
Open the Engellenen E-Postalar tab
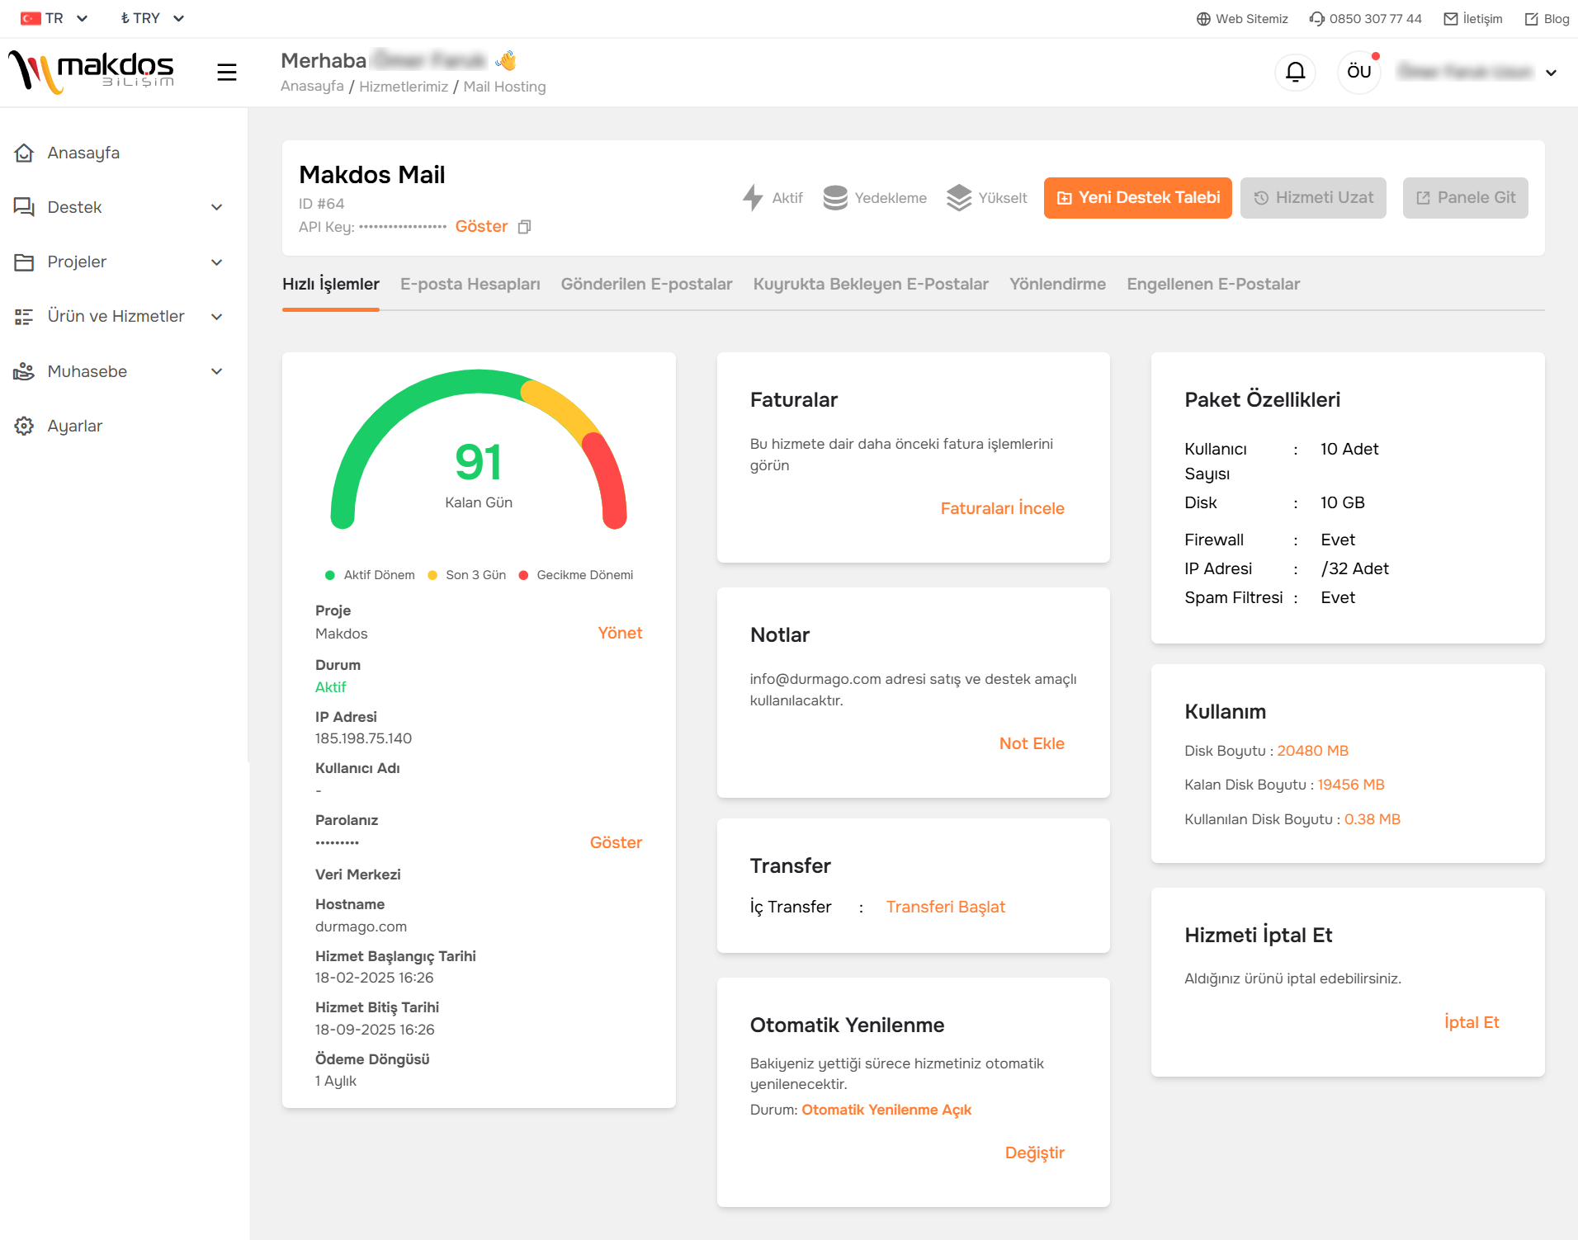tap(1213, 285)
